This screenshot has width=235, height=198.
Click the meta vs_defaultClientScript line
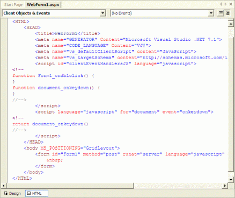pos(115,52)
